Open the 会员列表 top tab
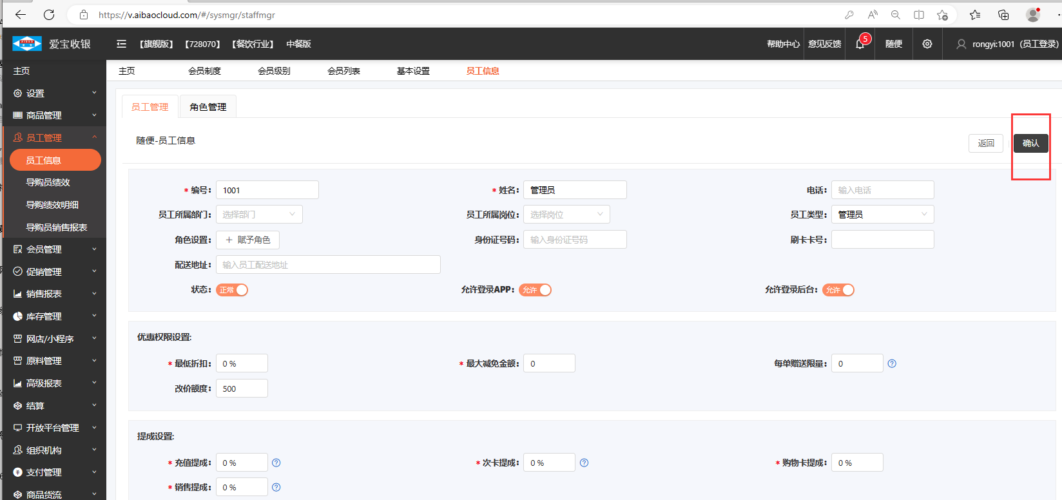Image resolution: width=1062 pixels, height=500 pixels. click(x=343, y=71)
